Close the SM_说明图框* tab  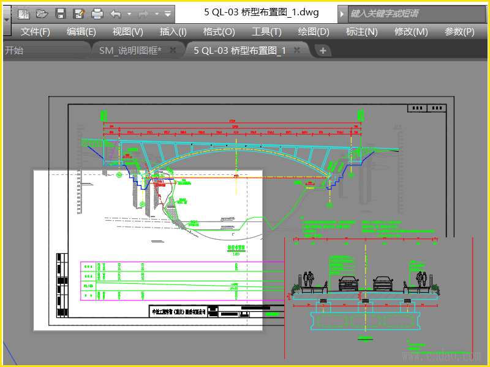[x=173, y=50]
